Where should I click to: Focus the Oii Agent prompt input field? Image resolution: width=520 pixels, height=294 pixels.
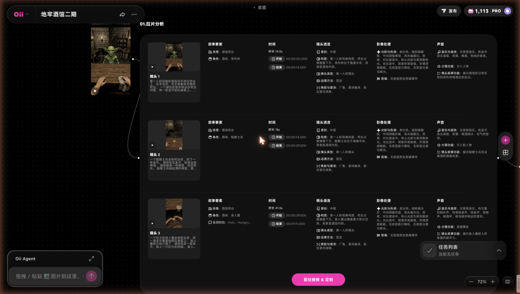click(x=50, y=276)
